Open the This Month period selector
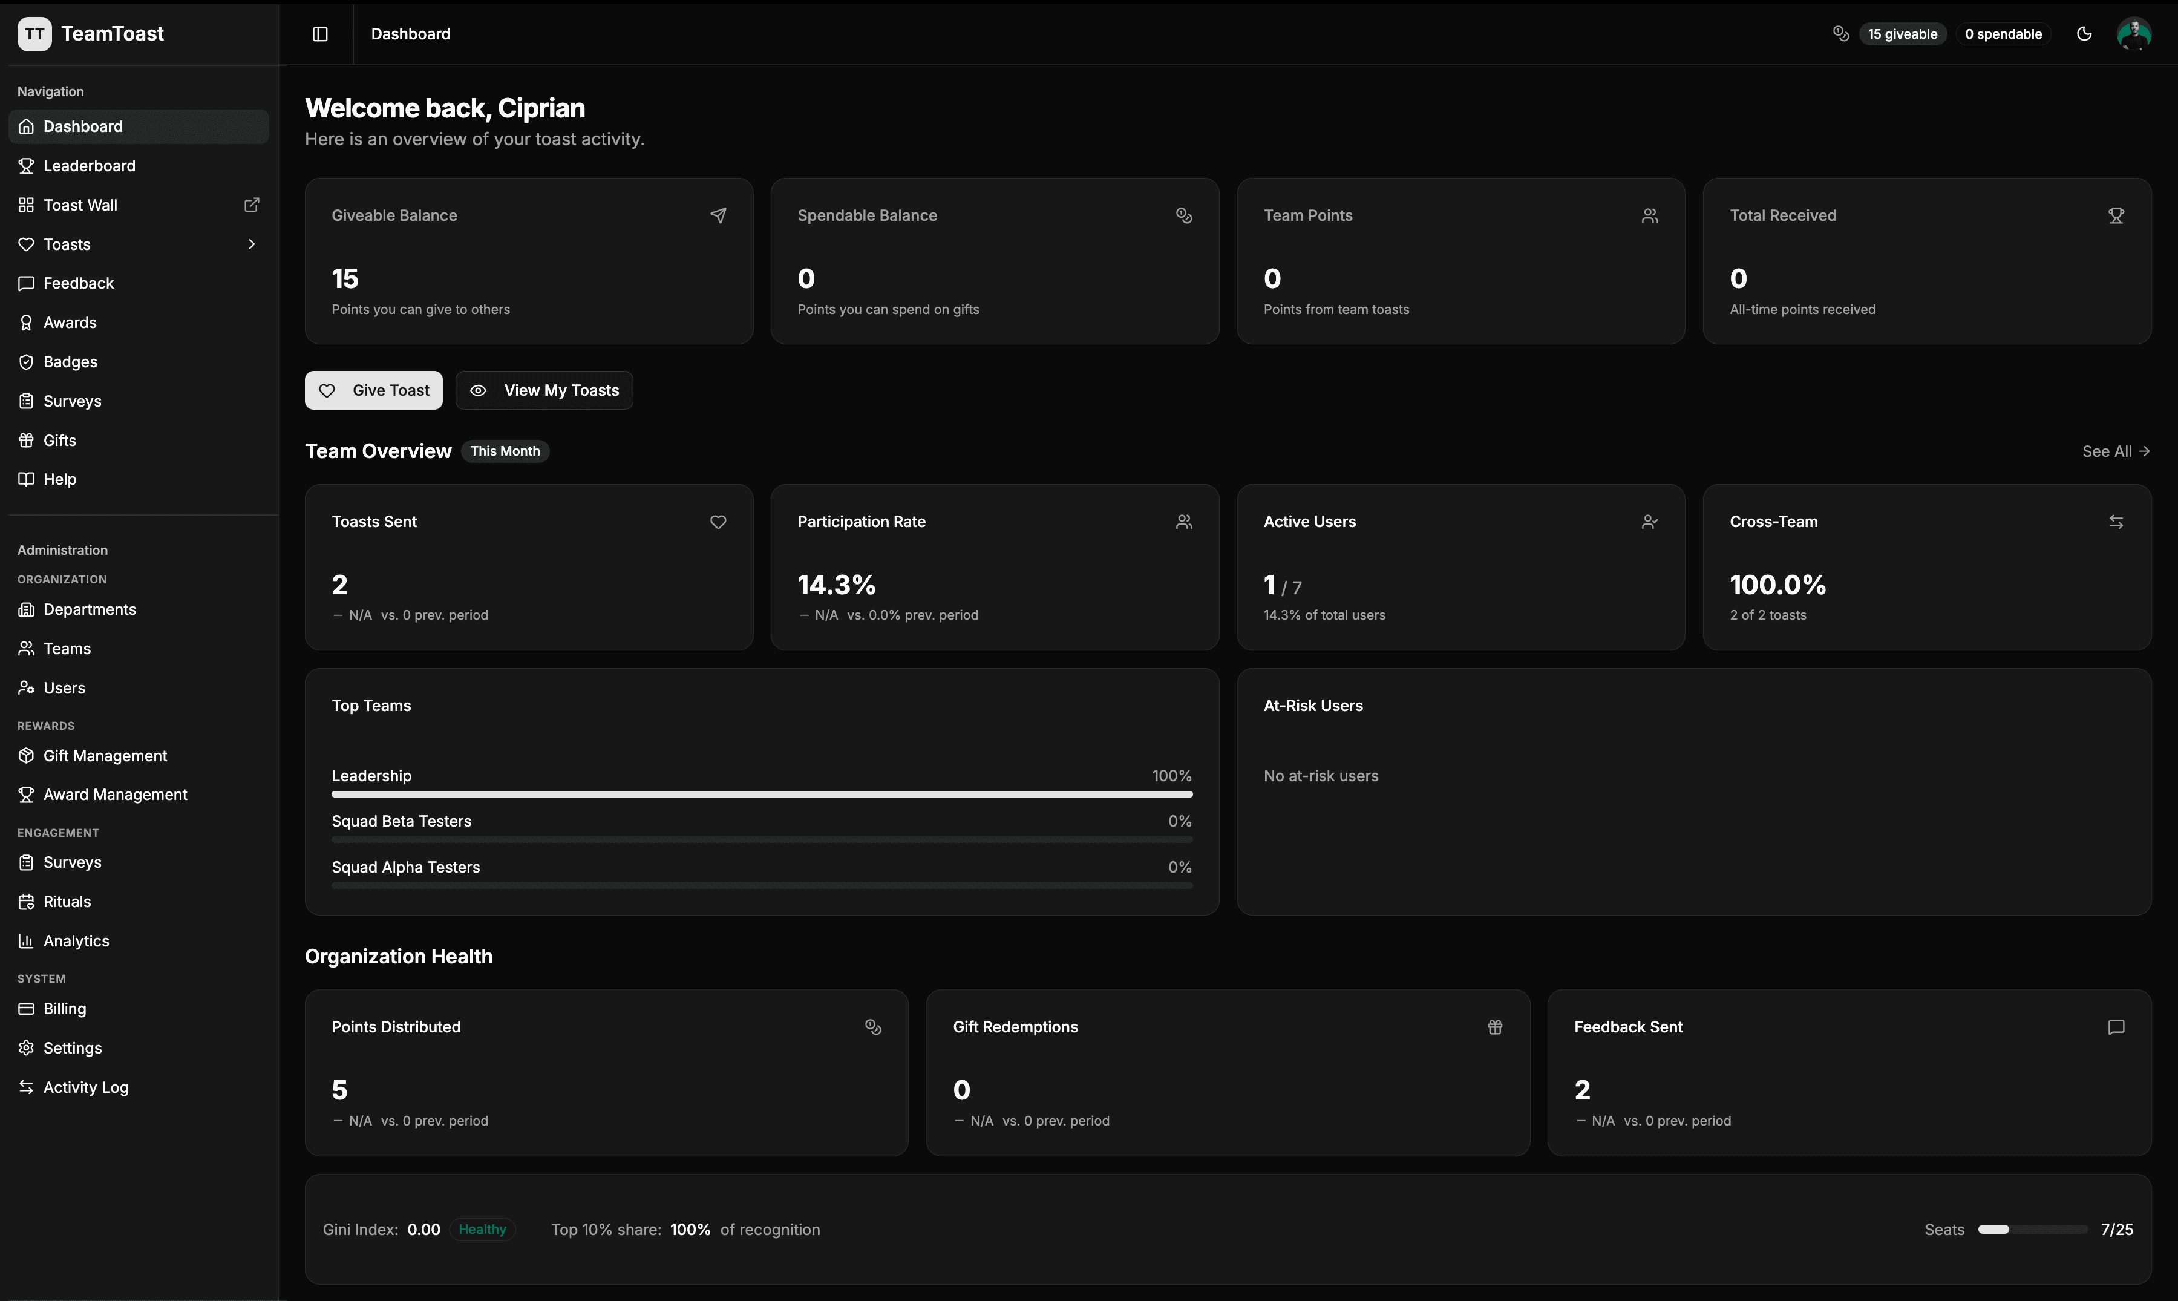The image size is (2178, 1301). [505, 451]
